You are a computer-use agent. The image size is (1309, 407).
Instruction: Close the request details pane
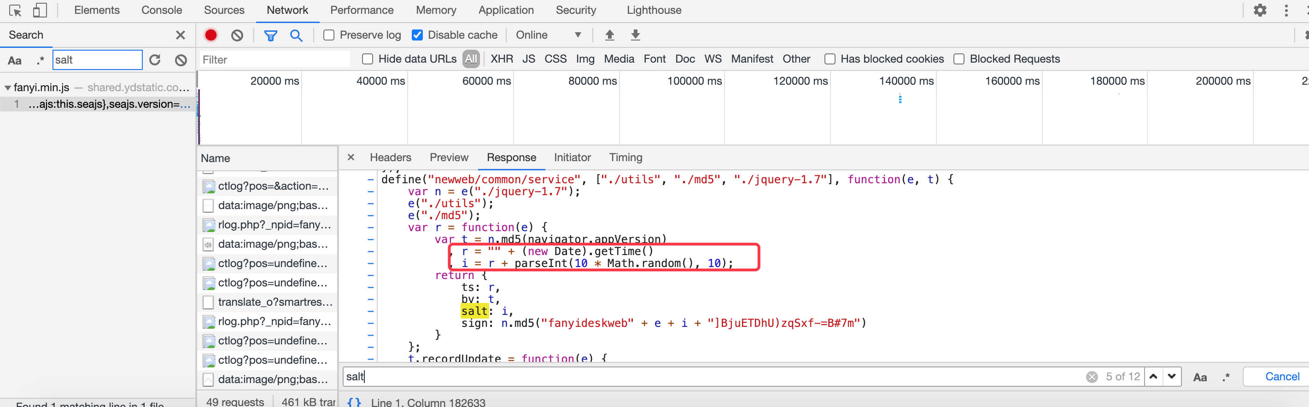[351, 157]
